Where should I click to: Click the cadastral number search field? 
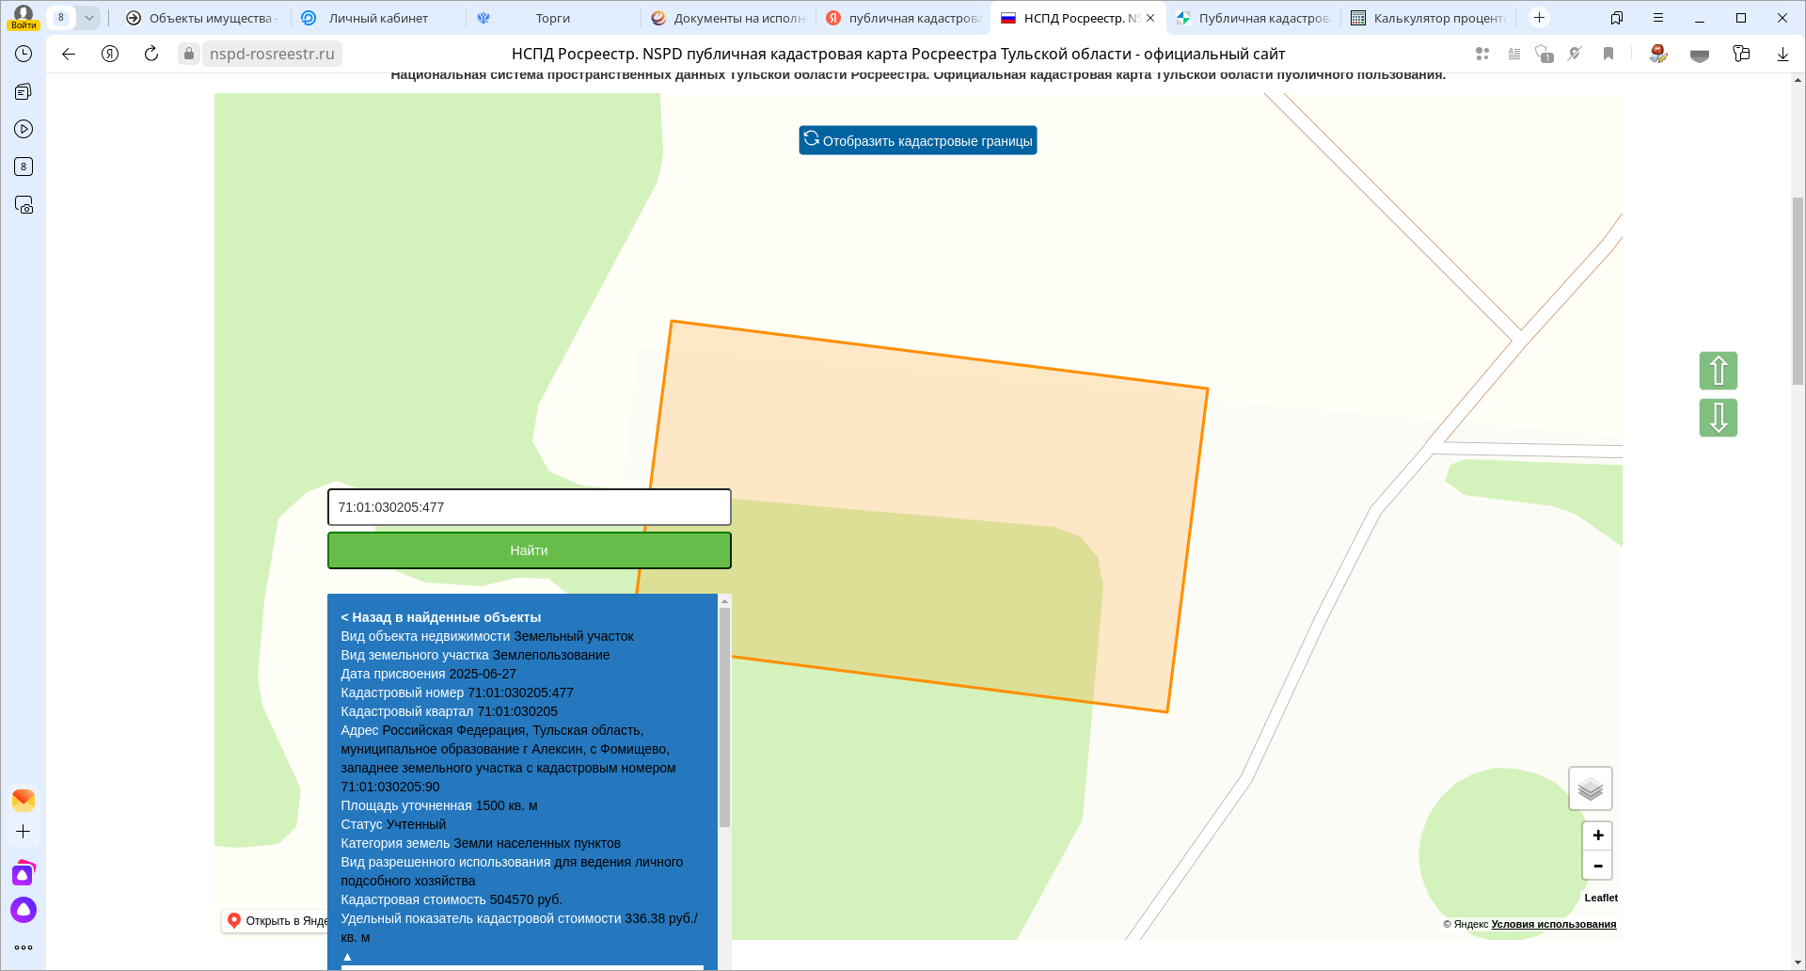pyautogui.click(x=529, y=507)
